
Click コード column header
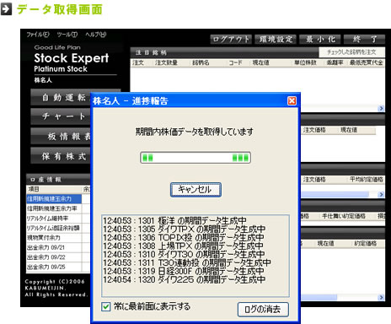(238, 62)
